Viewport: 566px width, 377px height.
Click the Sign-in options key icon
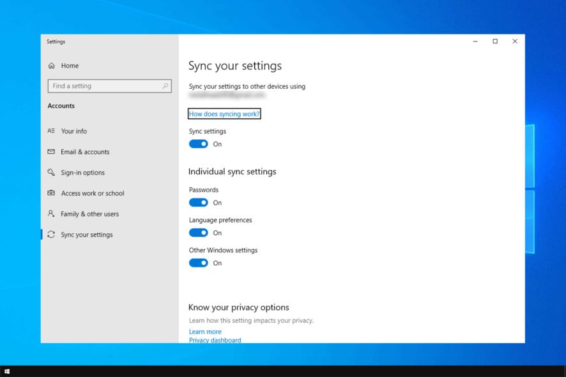tap(51, 173)
